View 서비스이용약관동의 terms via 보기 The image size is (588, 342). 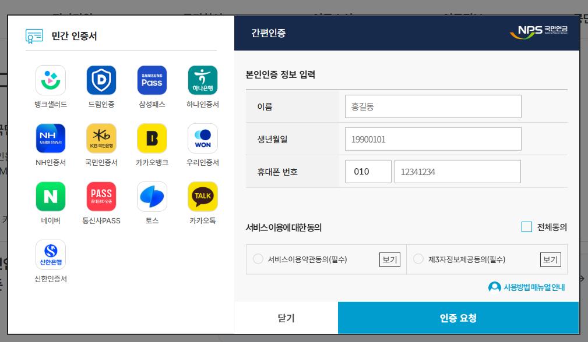(x=390, y=259)
